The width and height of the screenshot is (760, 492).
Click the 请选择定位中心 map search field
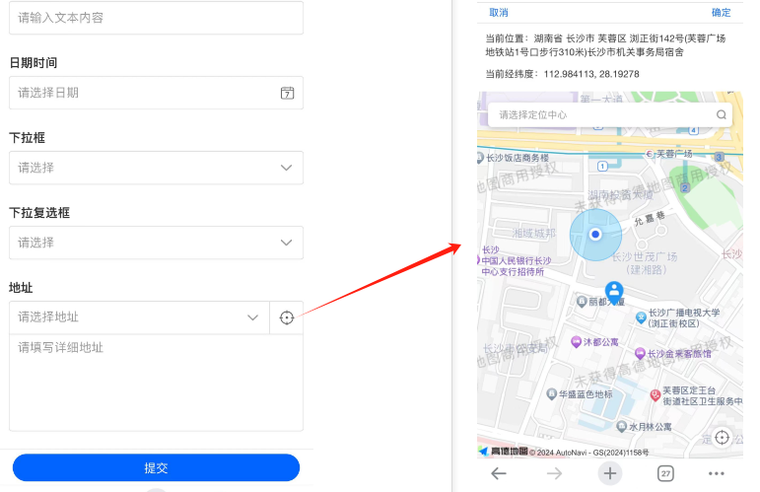pyautogui.click(x=601, y=115)
